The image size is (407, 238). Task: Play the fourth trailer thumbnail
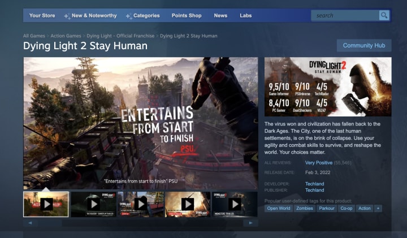(188, 204)
